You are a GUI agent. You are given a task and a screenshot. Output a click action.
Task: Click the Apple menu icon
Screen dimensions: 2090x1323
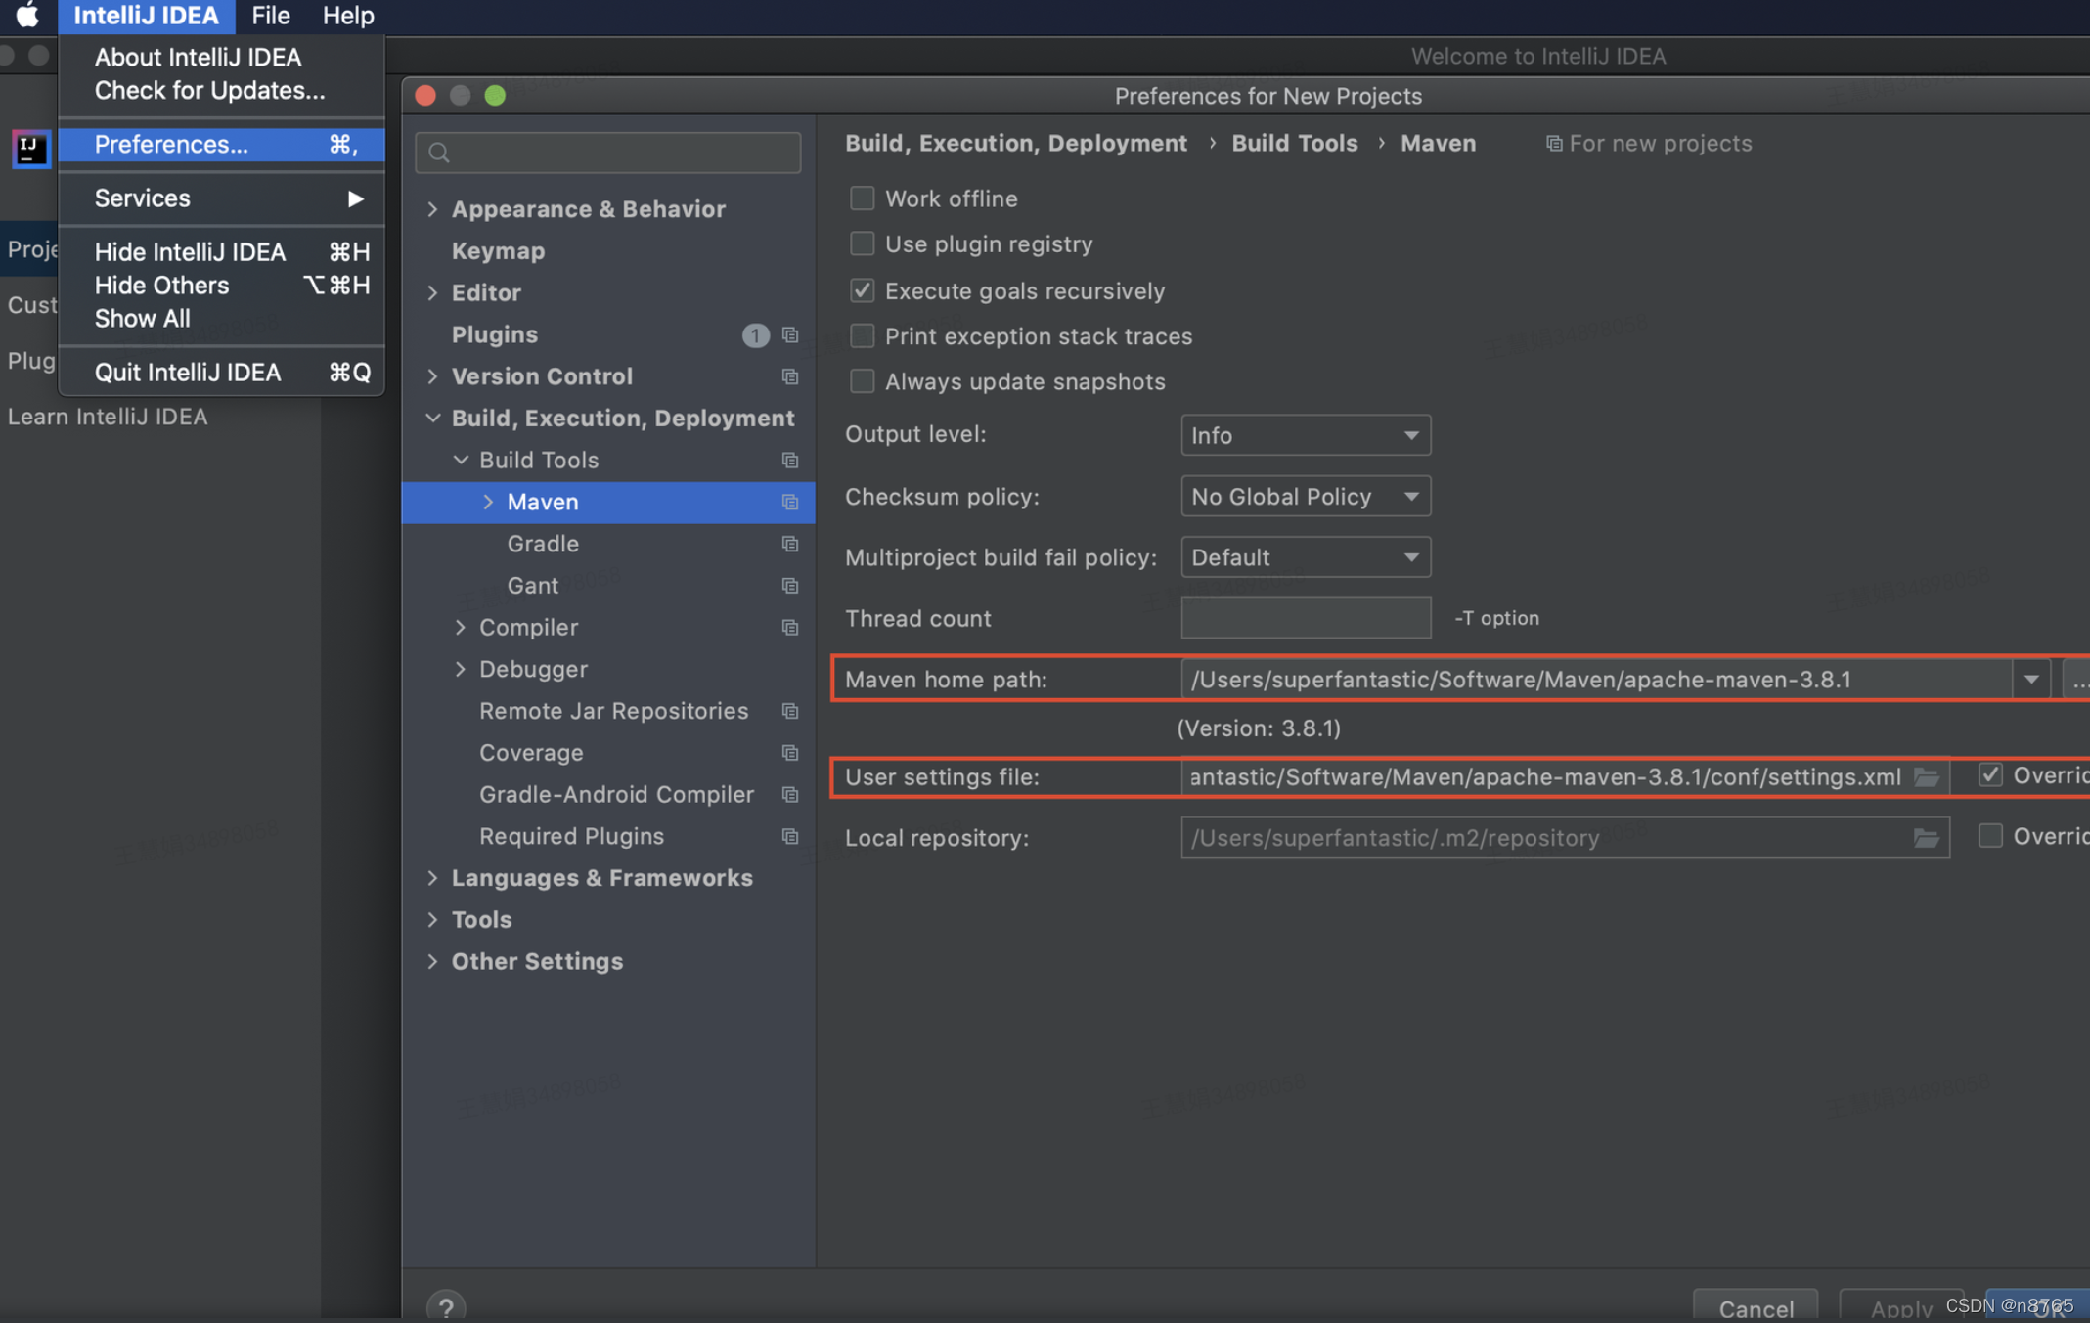[27, 16]
